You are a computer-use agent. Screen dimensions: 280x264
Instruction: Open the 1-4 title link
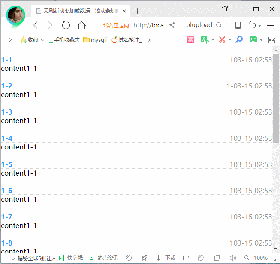[7, 138]
